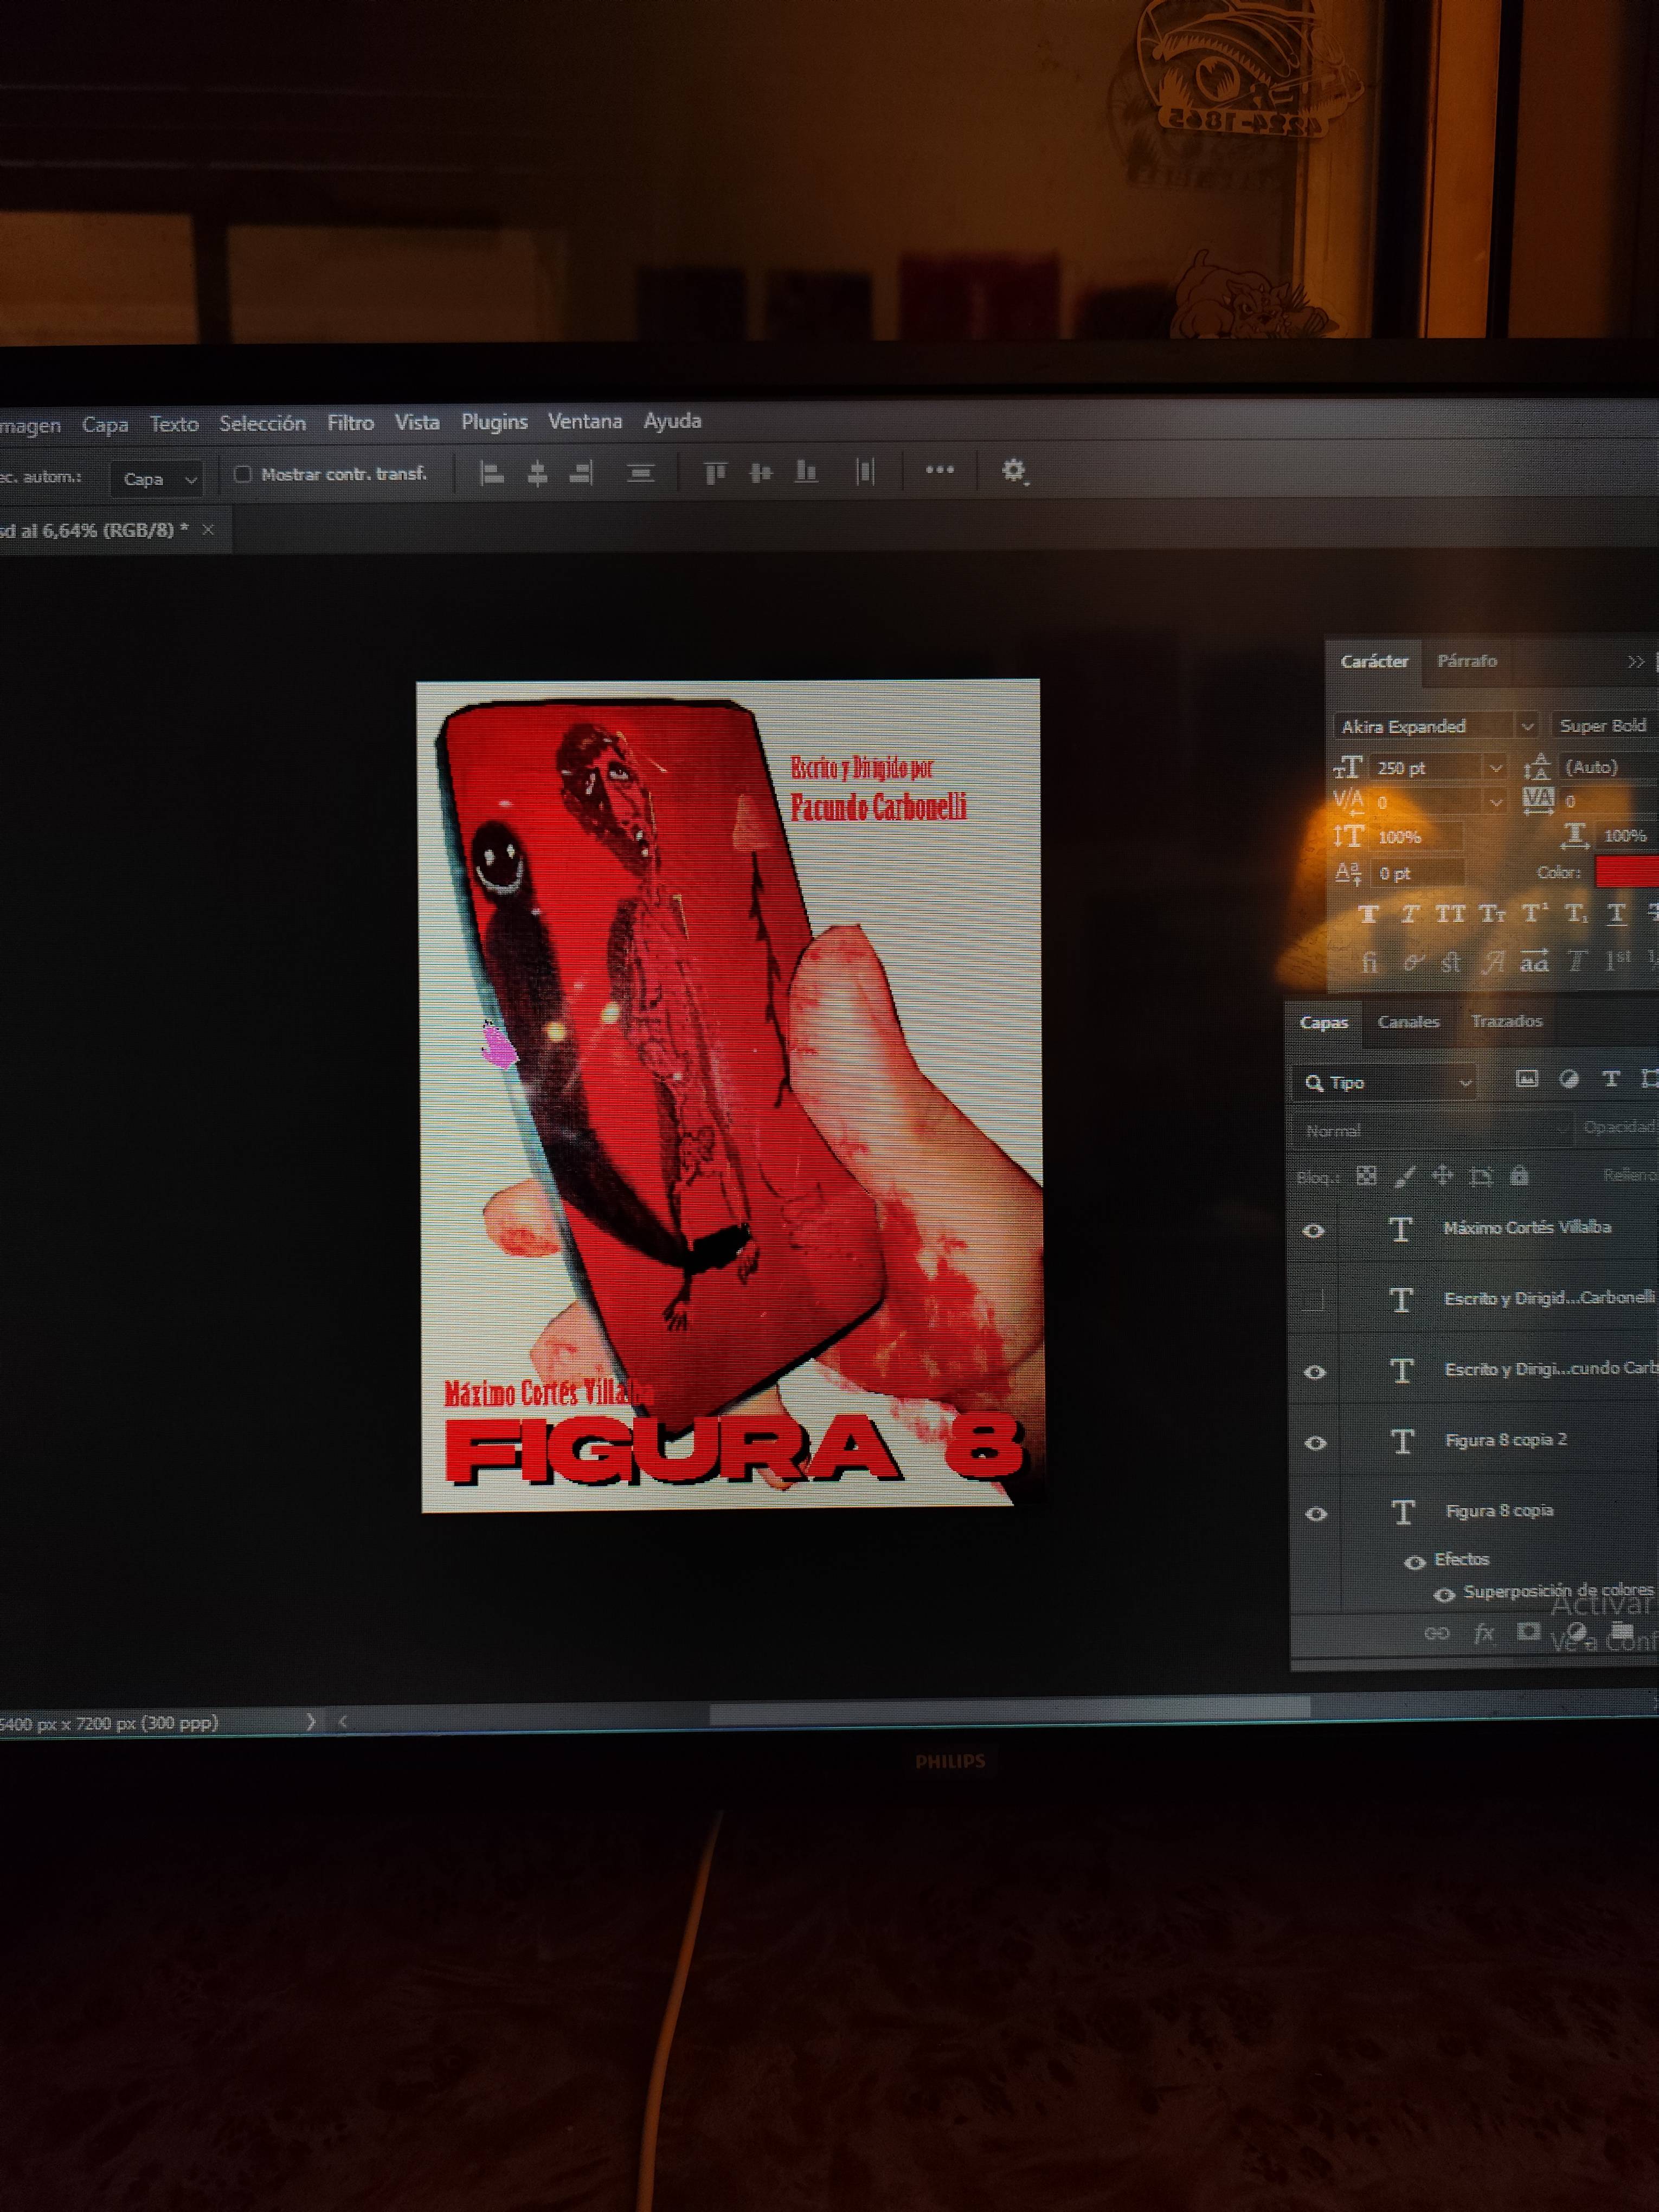
Task: Apply Faux Bold text style
Action: 1369,914
